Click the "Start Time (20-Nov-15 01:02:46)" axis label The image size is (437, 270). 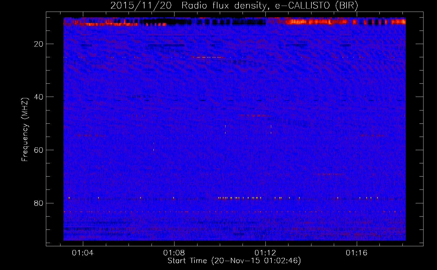click(x=234, y=261)
